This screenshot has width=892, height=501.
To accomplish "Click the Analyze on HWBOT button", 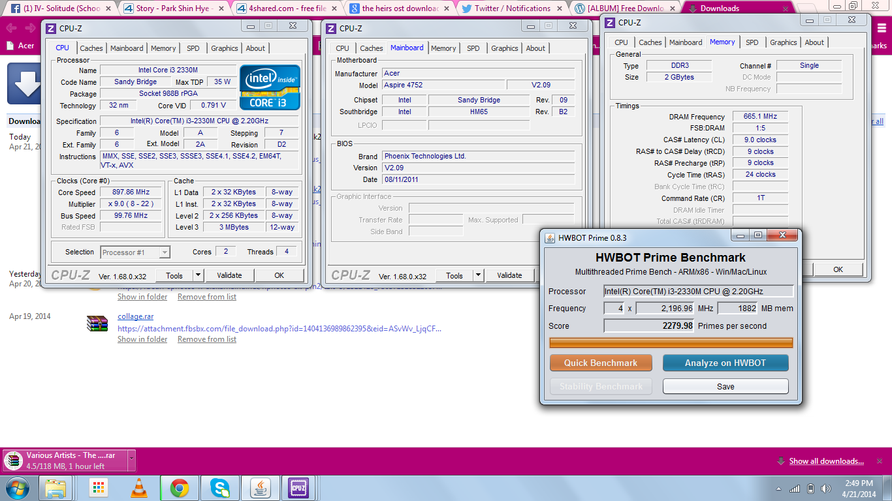I will 725,363.
